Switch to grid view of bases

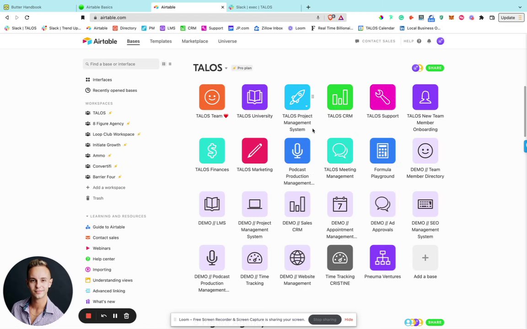tap(164, 64)
